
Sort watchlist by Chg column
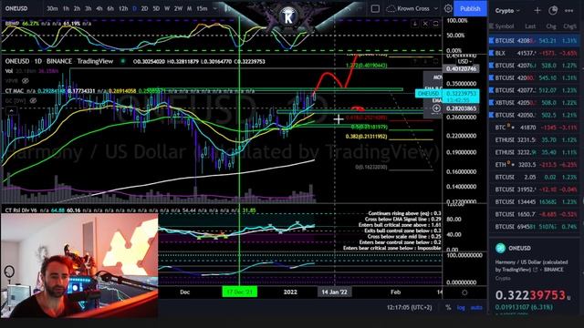click(551, 26)
